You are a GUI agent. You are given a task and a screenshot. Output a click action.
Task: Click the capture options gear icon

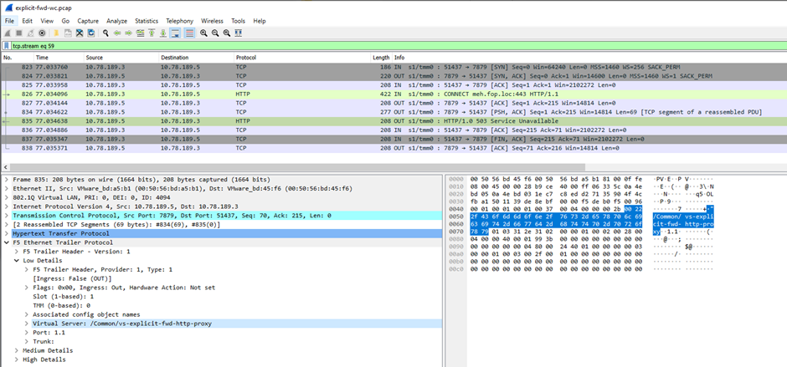point(42,33)
